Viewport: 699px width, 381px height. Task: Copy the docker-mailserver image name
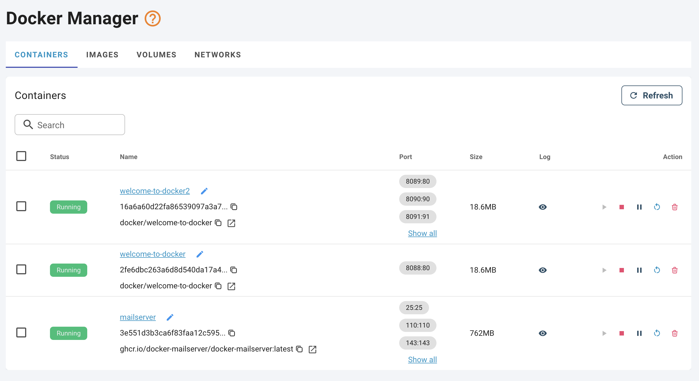click(x=299, y=349)
